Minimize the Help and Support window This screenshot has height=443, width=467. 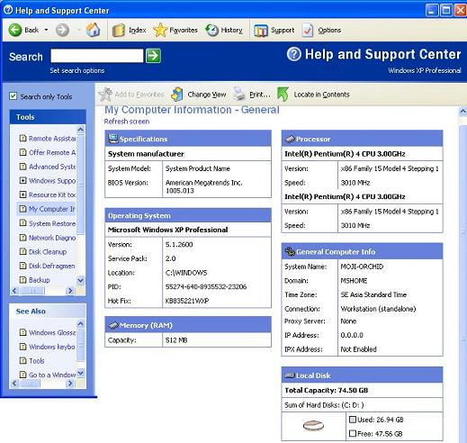point(432,11)
